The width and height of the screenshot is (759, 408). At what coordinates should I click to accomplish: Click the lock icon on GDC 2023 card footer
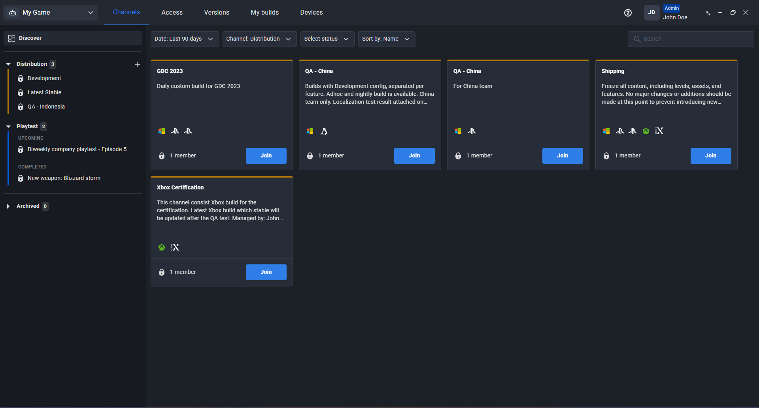[162, 156]
